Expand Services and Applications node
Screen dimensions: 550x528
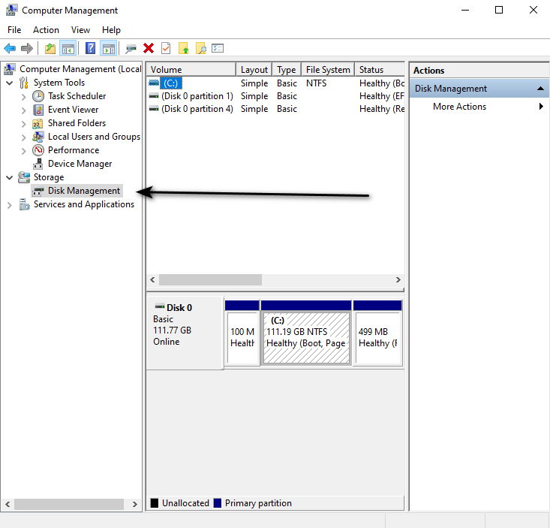tap(9, 204)
